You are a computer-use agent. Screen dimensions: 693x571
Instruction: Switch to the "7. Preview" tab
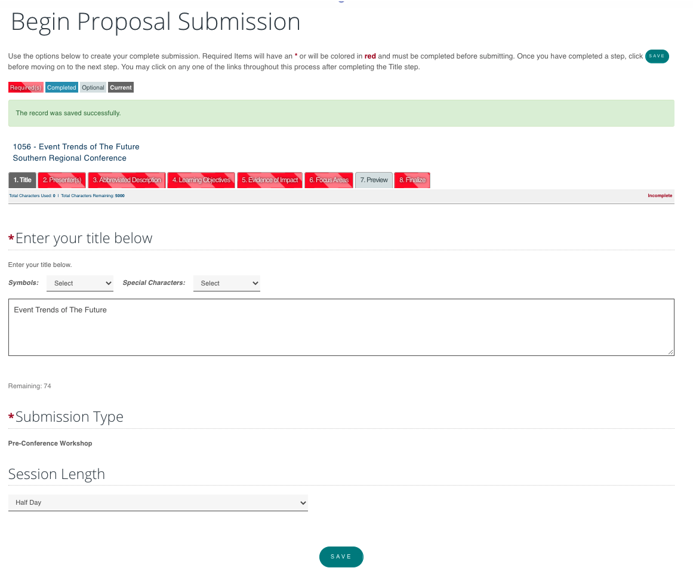pyautogui.click(x=374, y=180)
